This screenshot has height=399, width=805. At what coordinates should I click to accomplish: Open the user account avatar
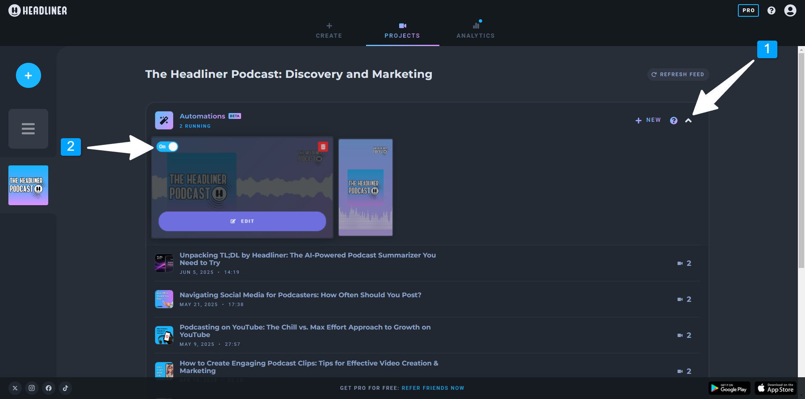790,10
